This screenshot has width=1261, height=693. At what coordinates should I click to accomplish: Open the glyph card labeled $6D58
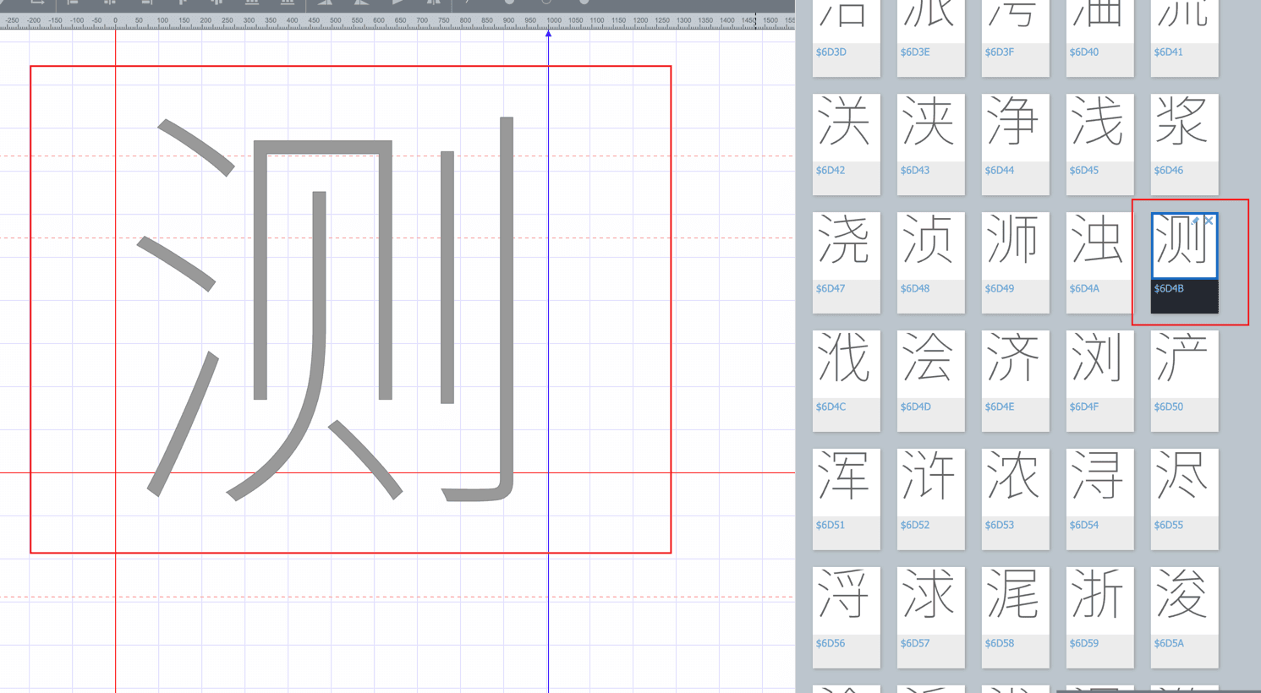click(1015, 618)
